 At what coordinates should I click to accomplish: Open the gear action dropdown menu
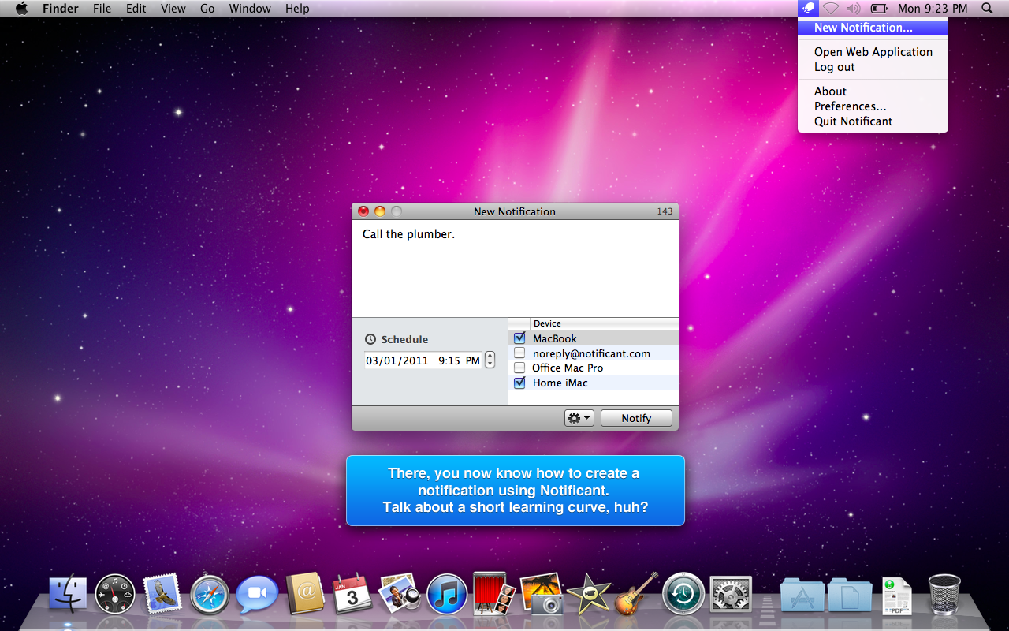(x=579, y=418)
